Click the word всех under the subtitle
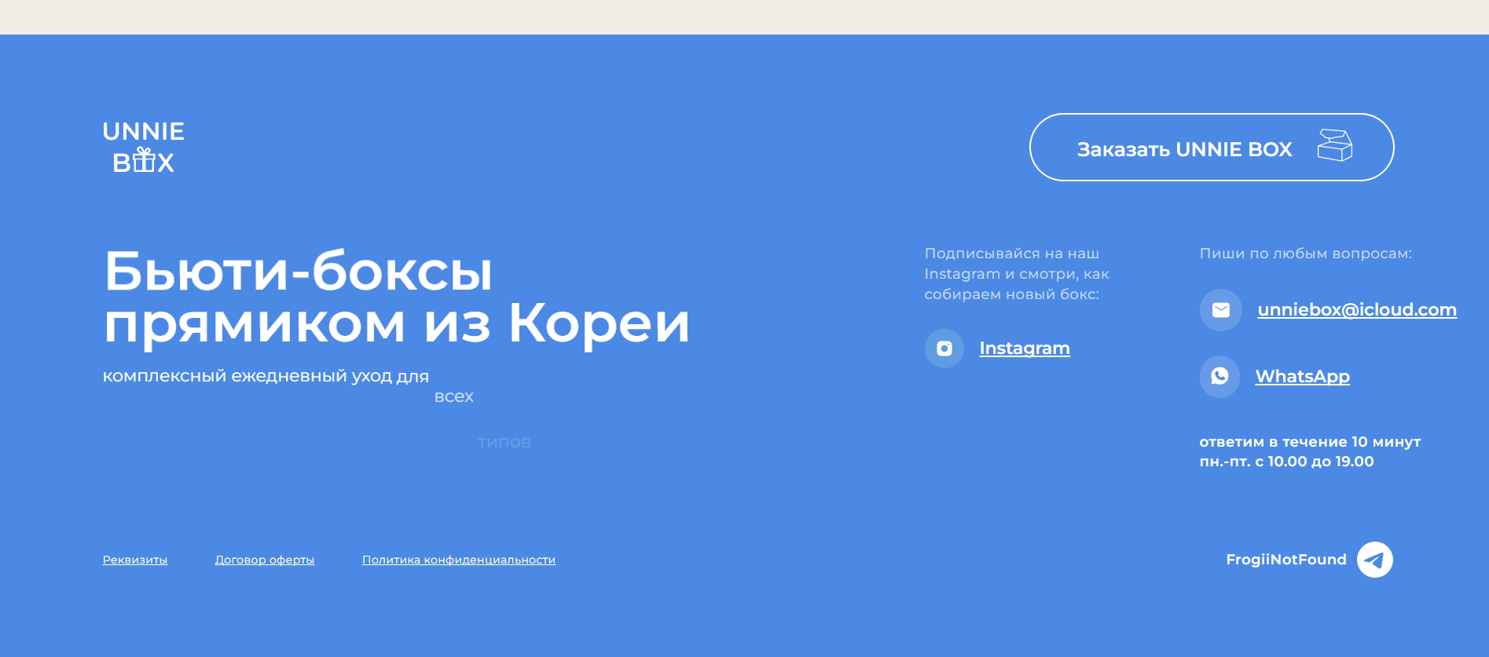This screenshot has width=1489, height=657. 454,397
